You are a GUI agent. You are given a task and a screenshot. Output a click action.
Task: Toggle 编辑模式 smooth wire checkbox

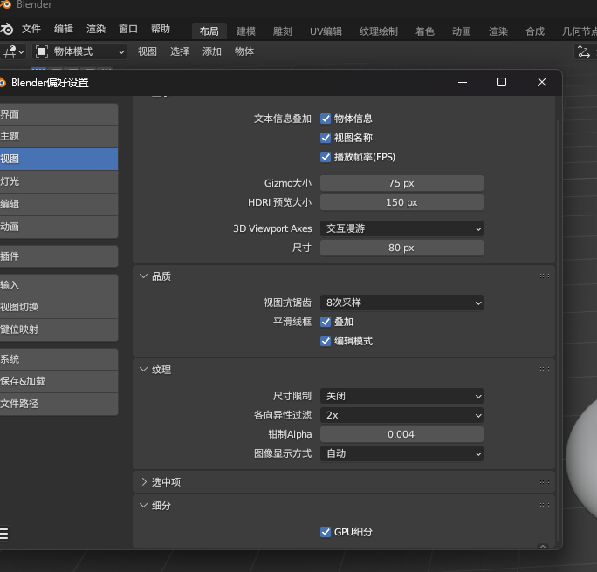tap(326, 341)
